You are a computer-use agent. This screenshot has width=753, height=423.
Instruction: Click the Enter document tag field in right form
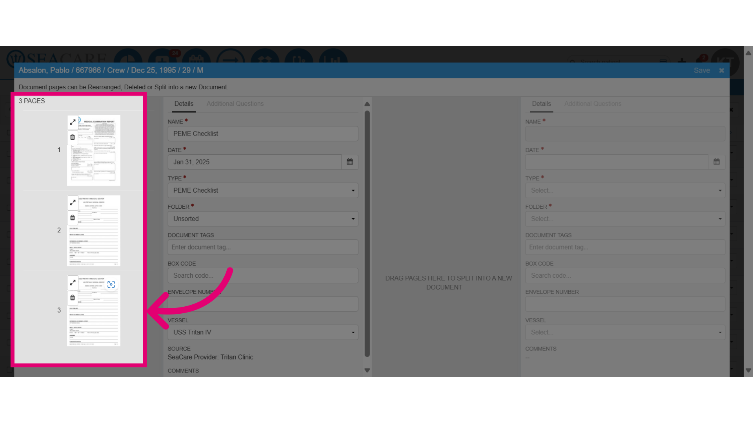pos(625,247)
